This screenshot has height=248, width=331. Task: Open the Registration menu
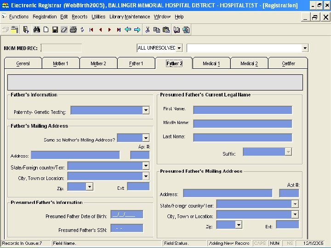(x=45, y=17)
